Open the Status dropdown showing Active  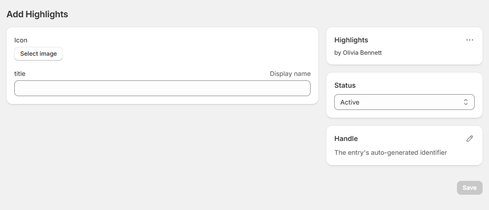[404, 102]
